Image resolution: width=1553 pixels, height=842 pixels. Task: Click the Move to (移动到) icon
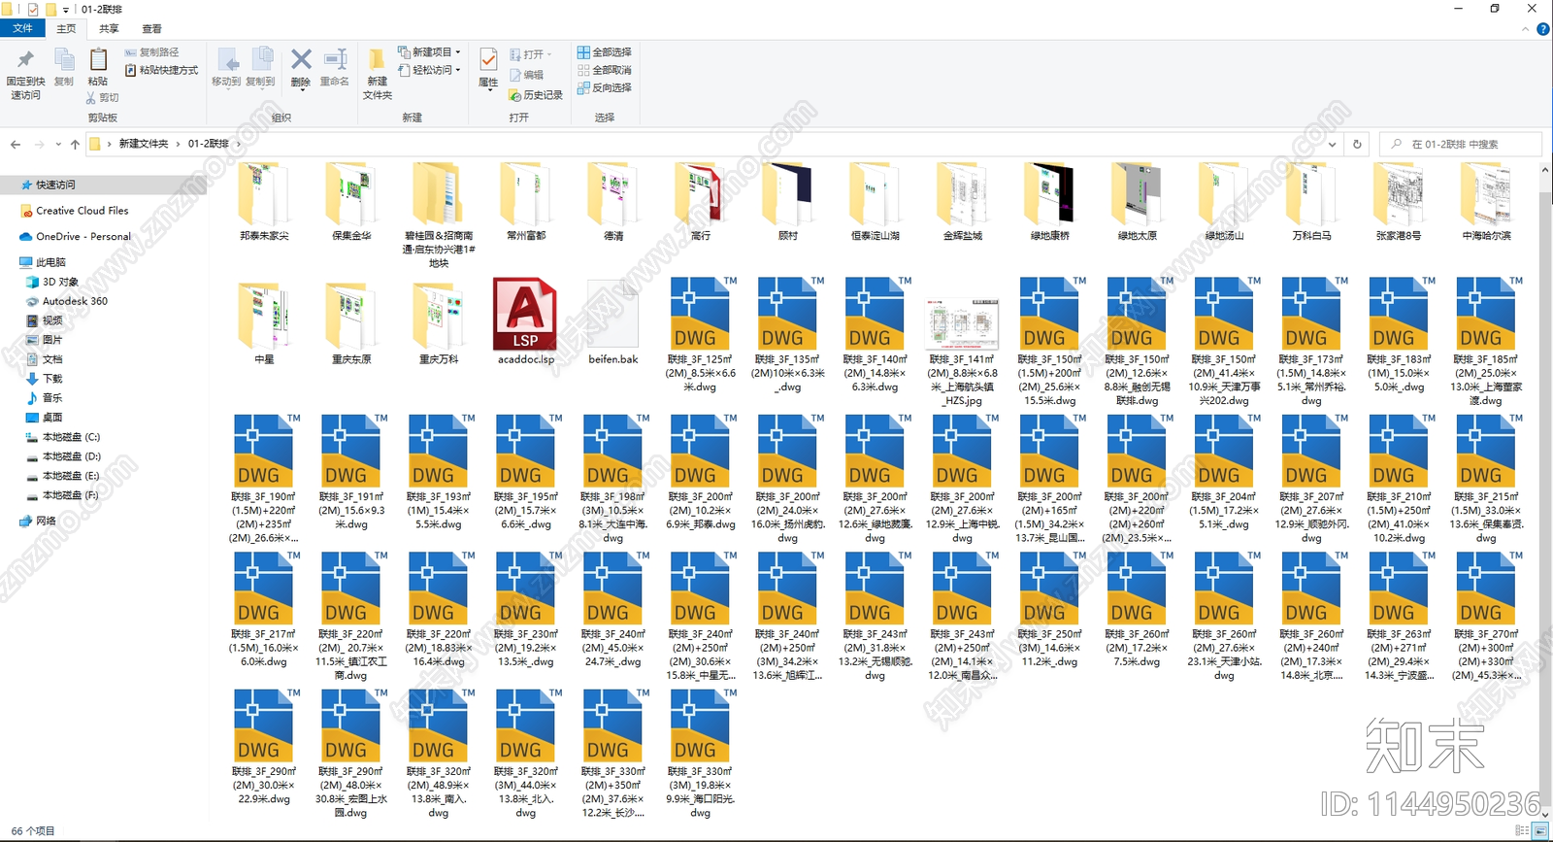(227, 60)
